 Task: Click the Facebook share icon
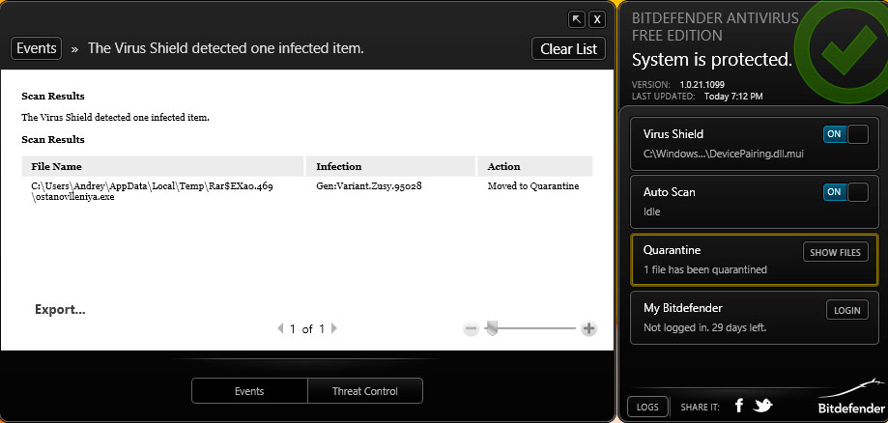tap(739, 406)
